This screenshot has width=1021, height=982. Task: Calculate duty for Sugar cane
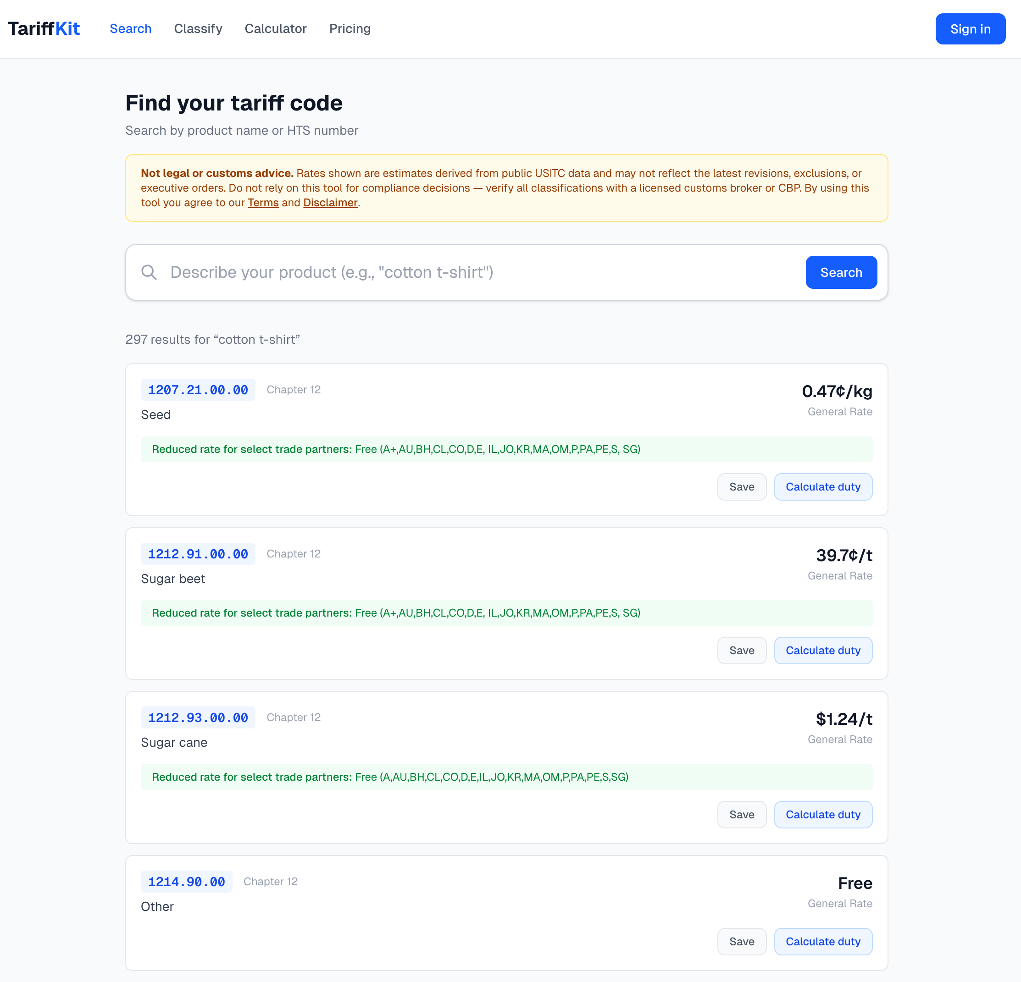click(822, 814)
